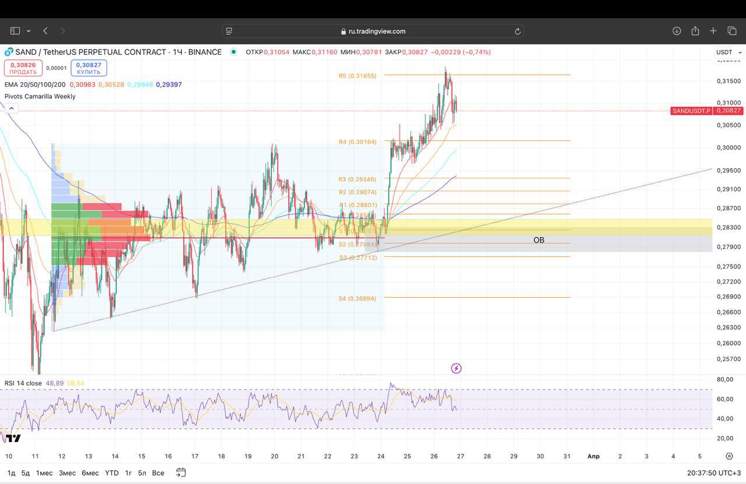Click the RSI 14 close legend
This screenshot has width=746, height=484.
[23, 383]
